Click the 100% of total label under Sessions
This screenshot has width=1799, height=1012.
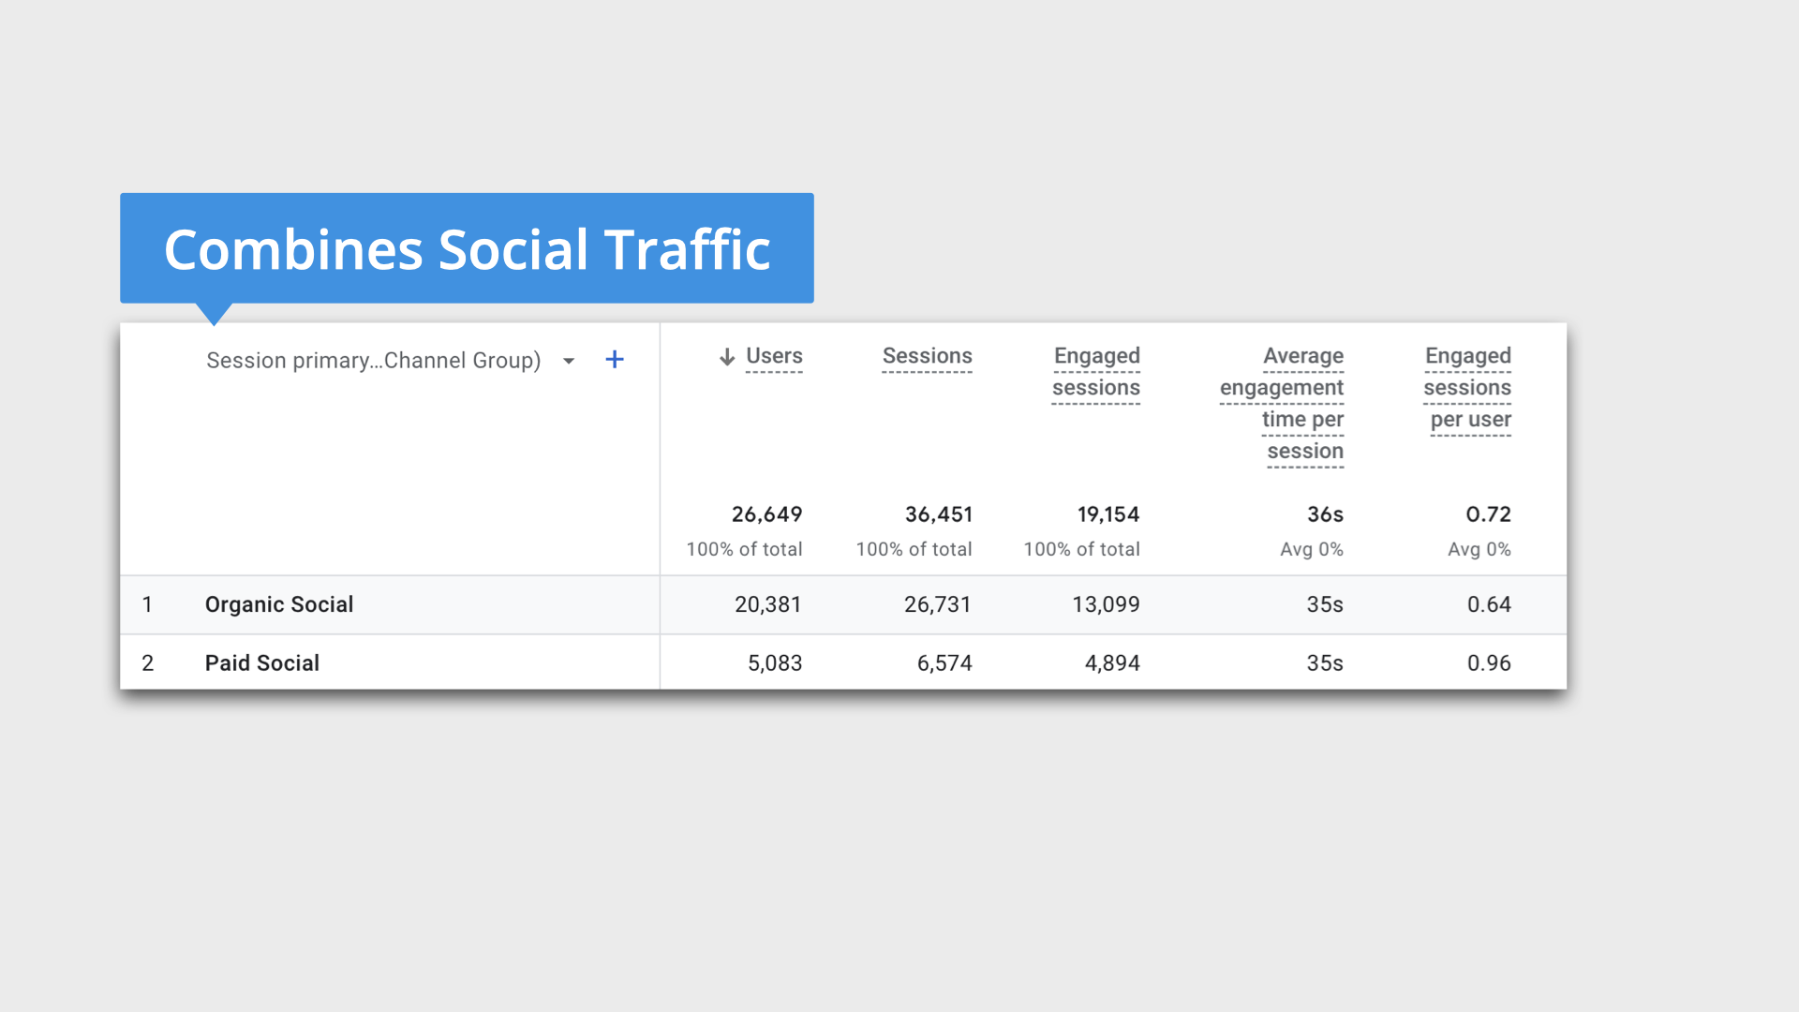[914, 549]
